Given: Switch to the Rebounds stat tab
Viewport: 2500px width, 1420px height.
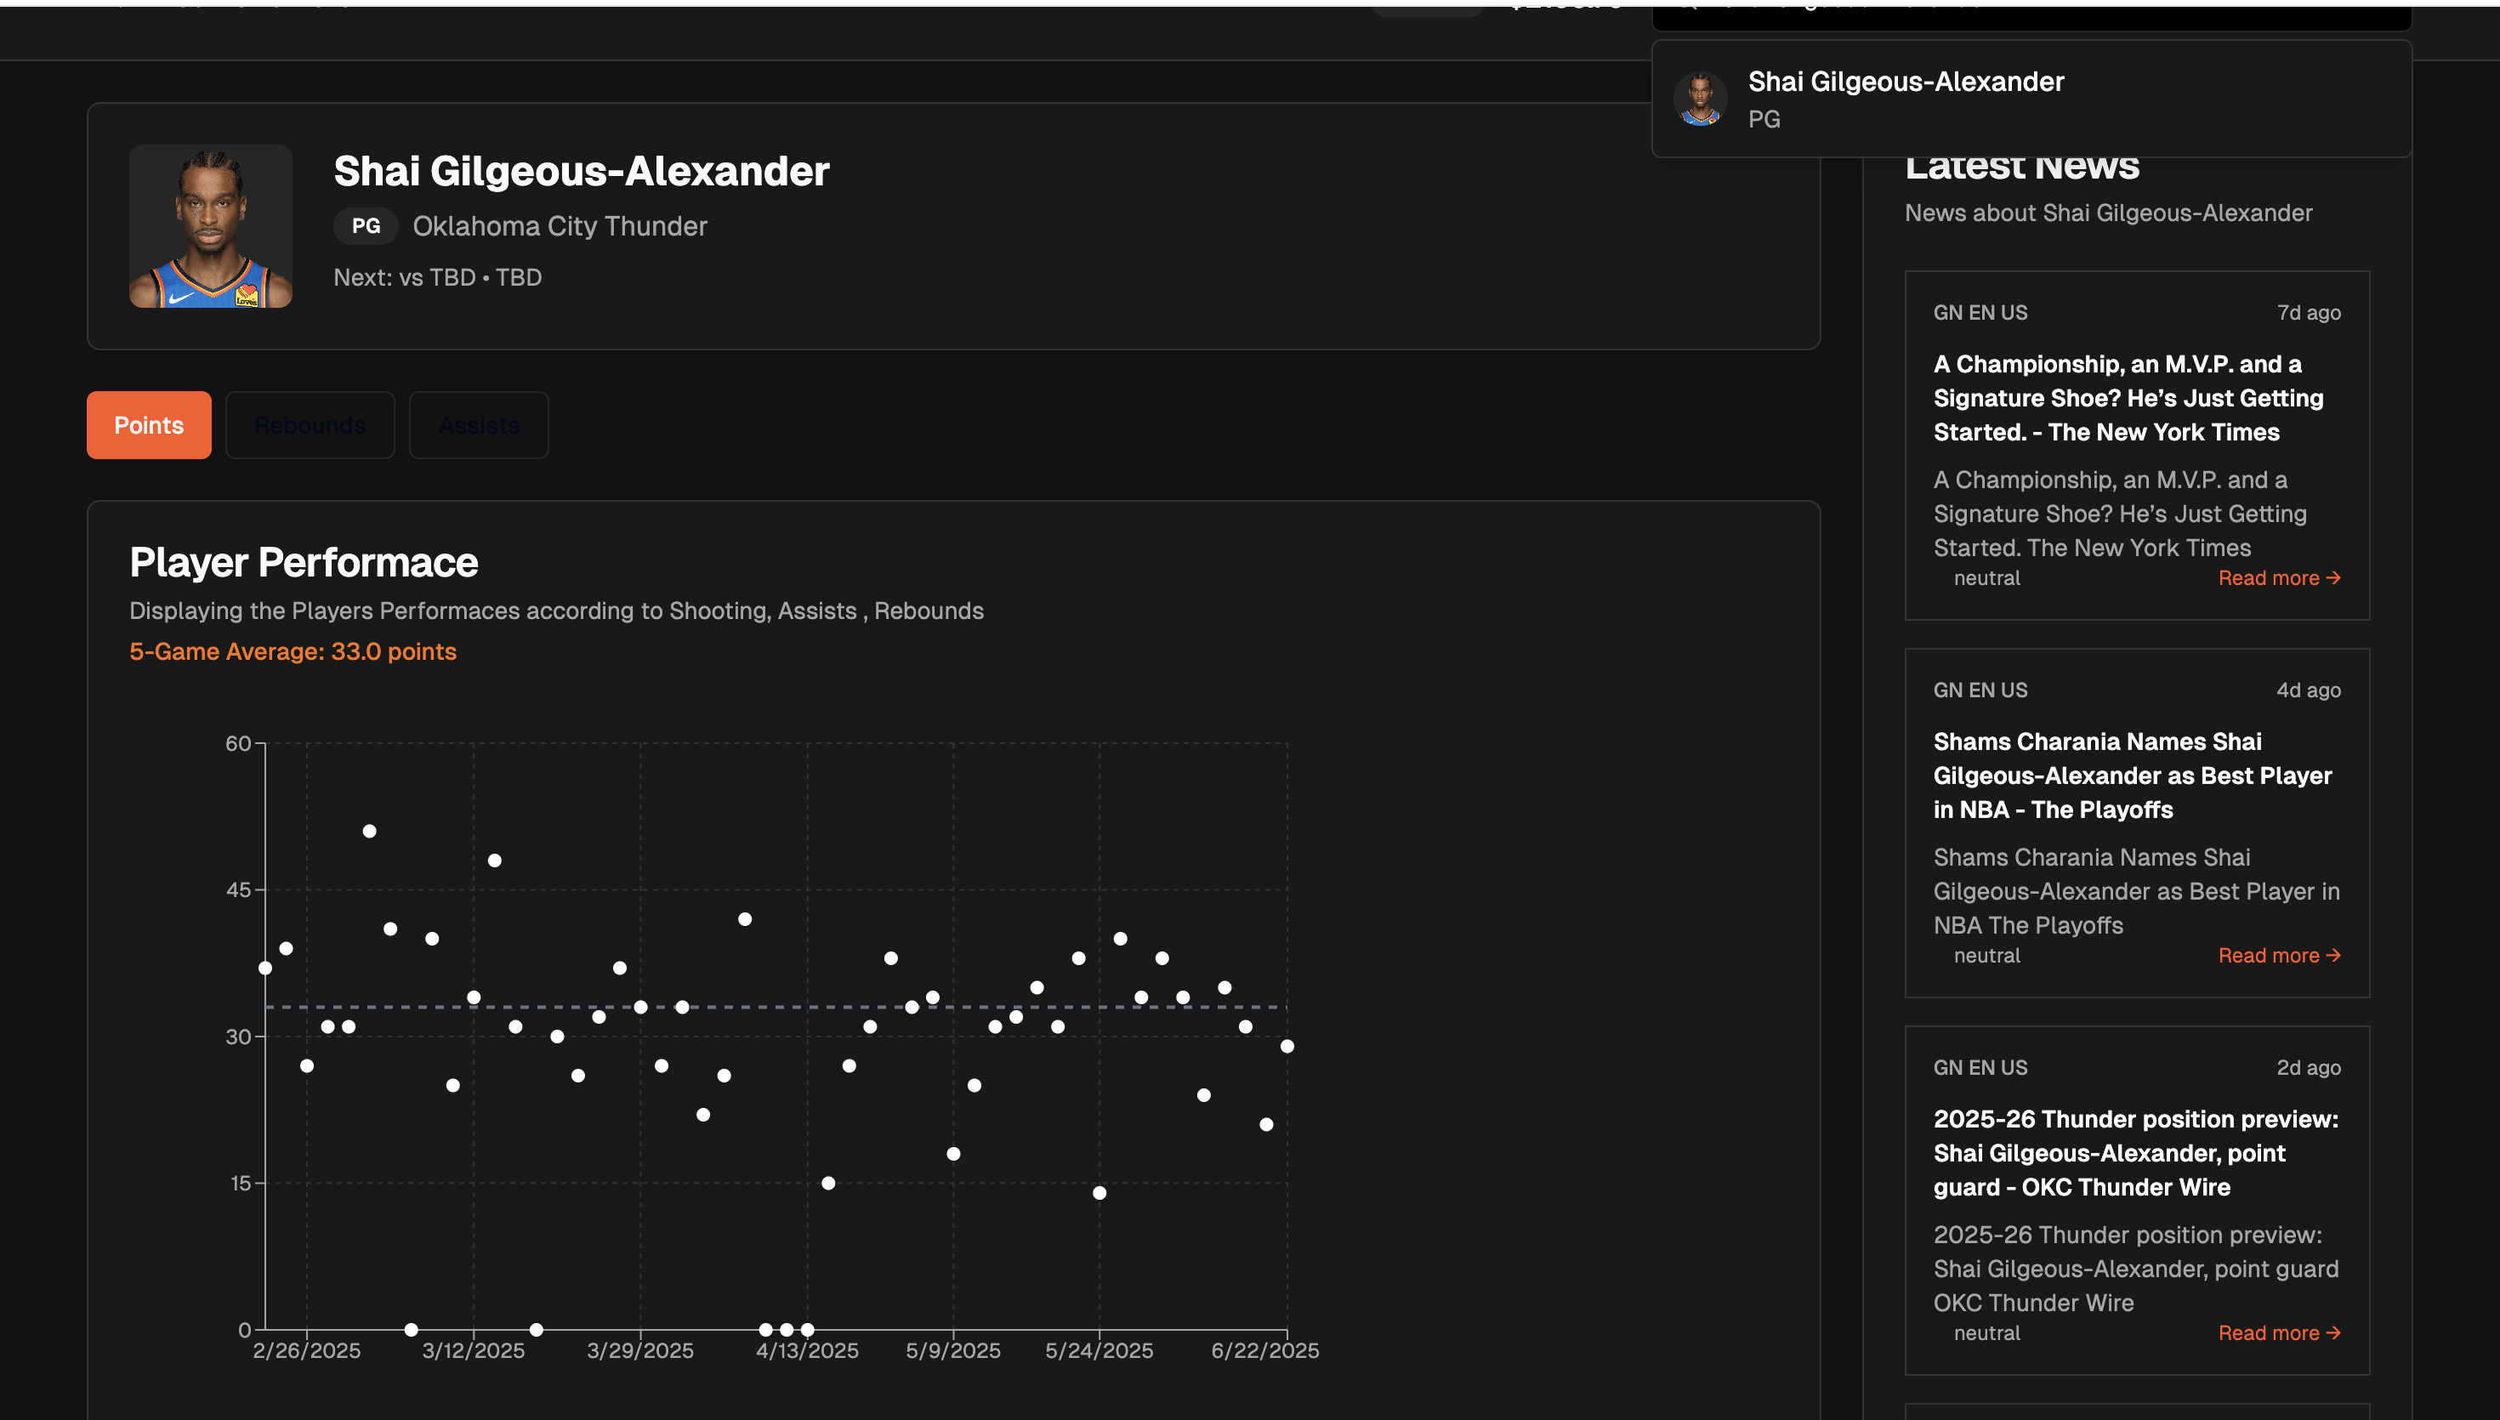Looking at the screenshot, I should [x=309, y=425].
